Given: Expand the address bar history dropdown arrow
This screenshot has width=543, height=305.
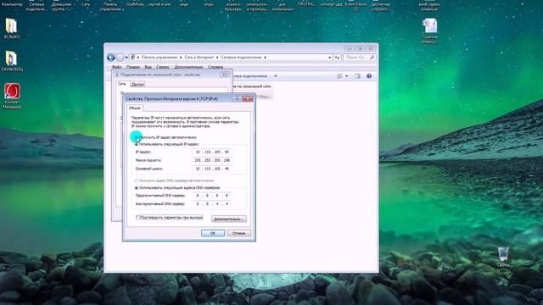Looking at the screenshot, I should (x=329, y=58).
